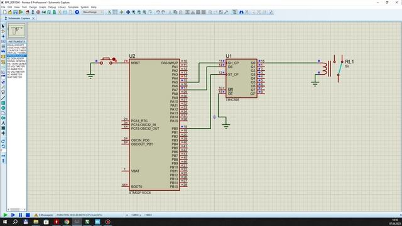The image size is (402, 226).
Task: Click the Rotate Anti-Clockwise icon
Action: pyautogui.click(x=3, y=146)
